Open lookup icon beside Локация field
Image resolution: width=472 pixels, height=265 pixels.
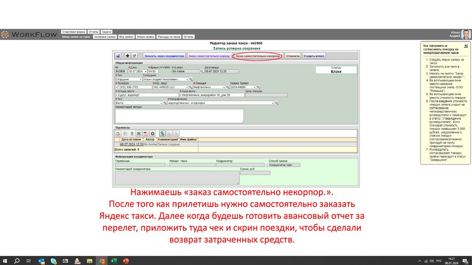pyautogui.click(x=228, y=87)
